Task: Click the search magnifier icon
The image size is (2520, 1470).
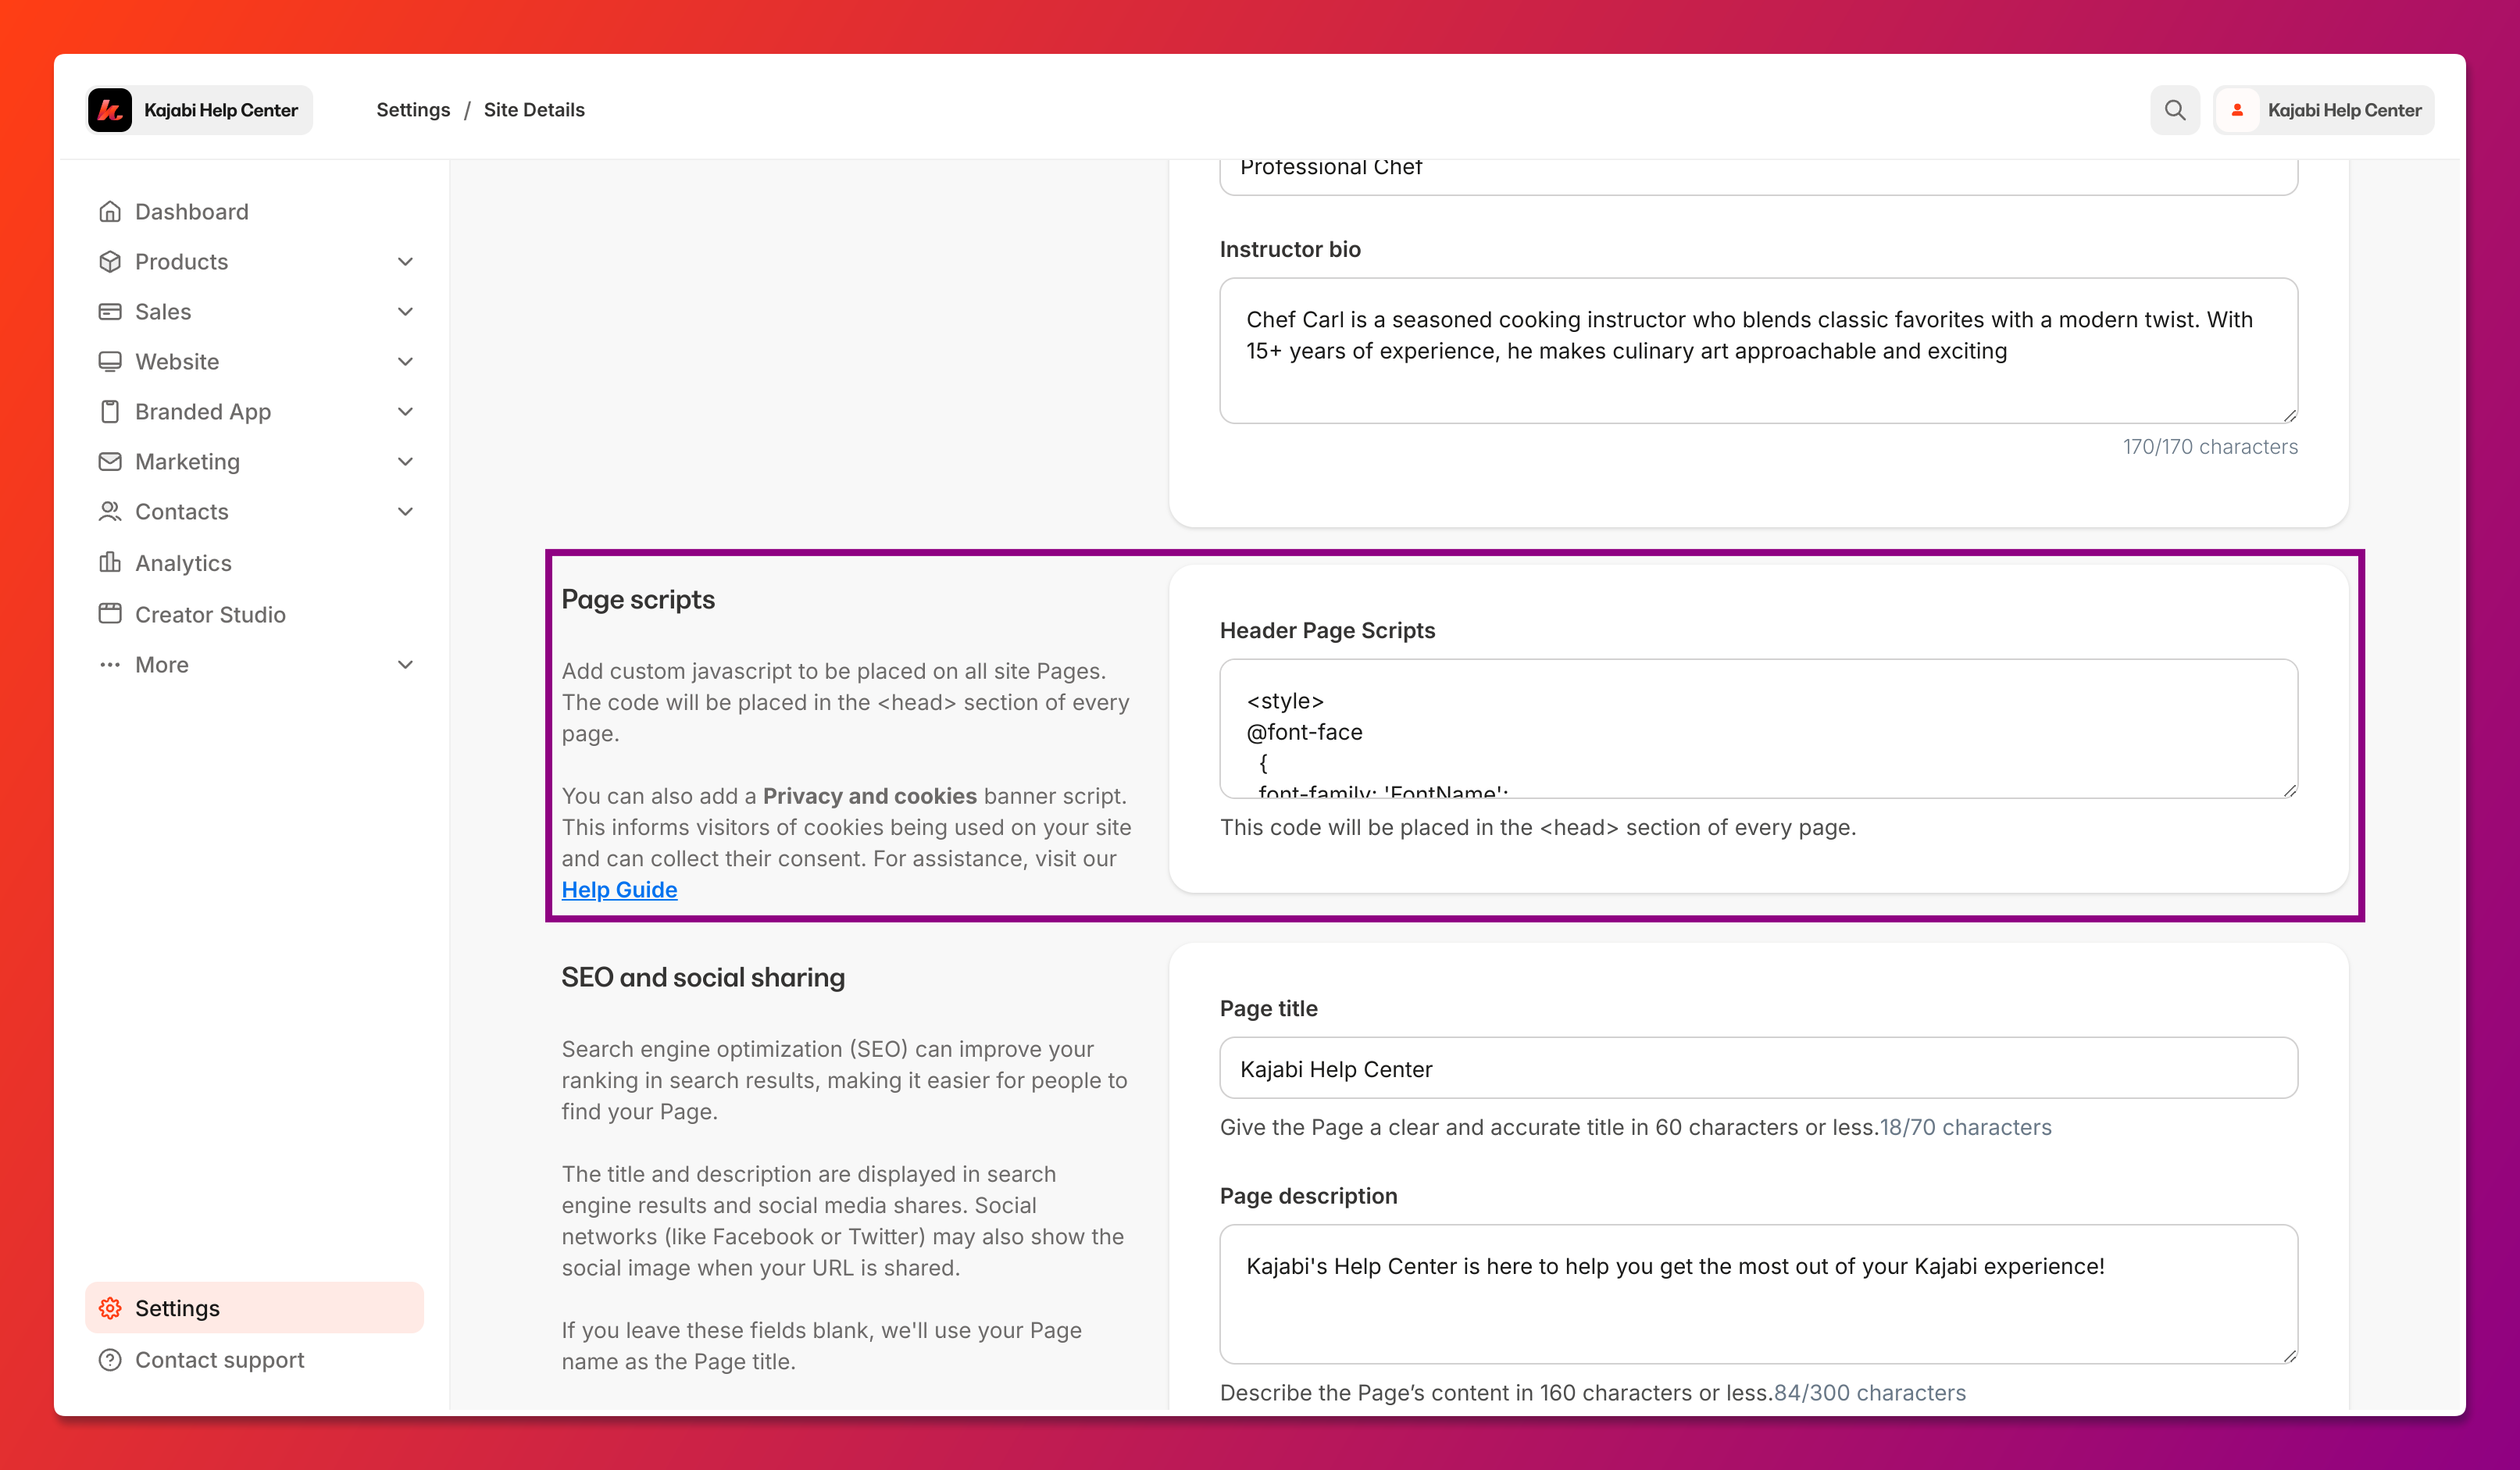Action: 2174,110
